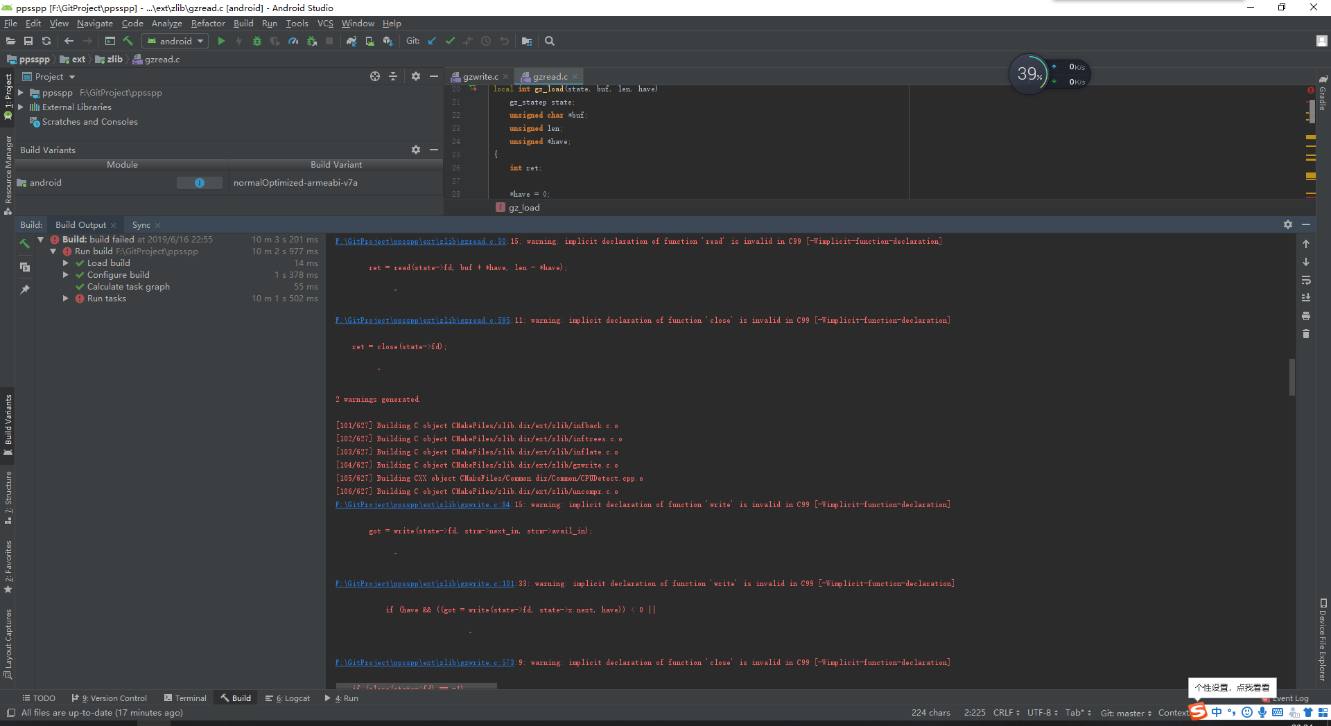Clear build output using the trash icon

1307,333
